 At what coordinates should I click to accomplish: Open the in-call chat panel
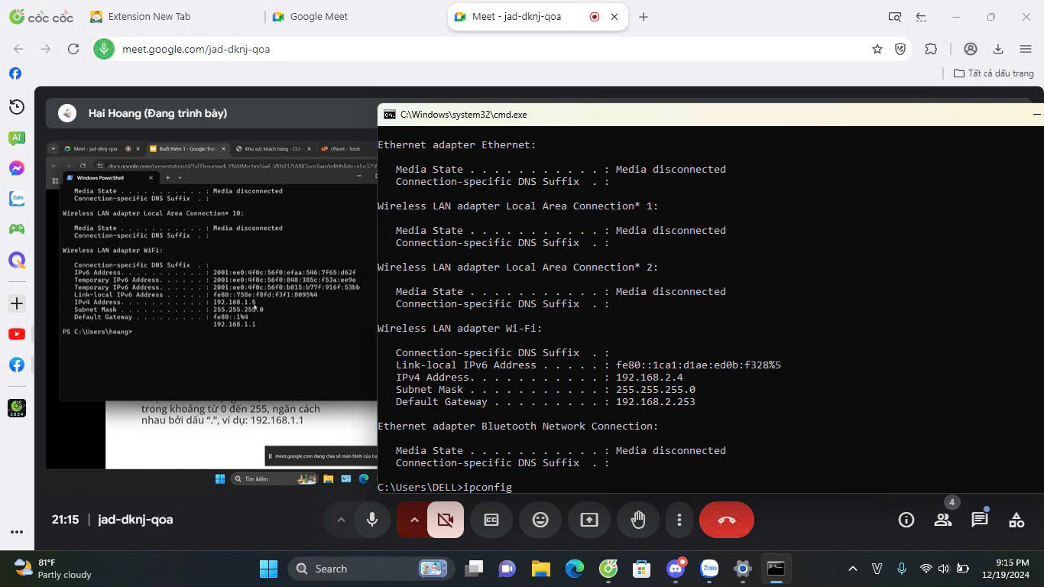pos(980,520)
